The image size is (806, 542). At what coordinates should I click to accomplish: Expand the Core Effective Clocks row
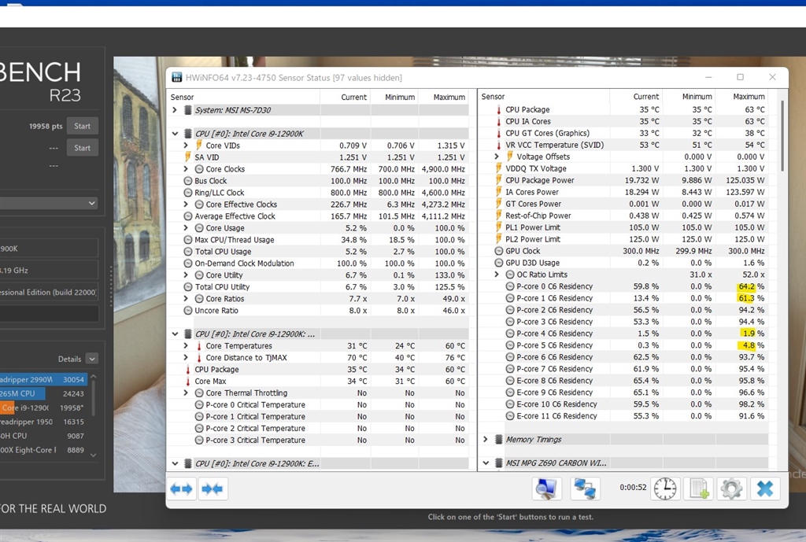pos(186,205)
